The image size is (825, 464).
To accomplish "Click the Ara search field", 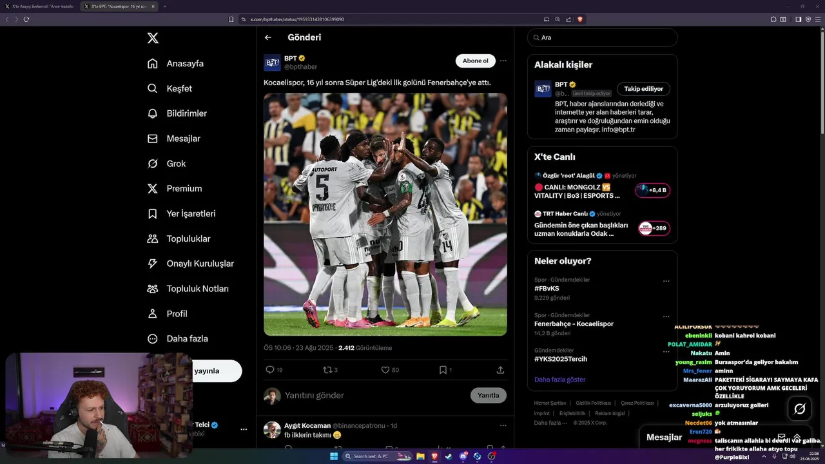I will [x=603, y=37].
